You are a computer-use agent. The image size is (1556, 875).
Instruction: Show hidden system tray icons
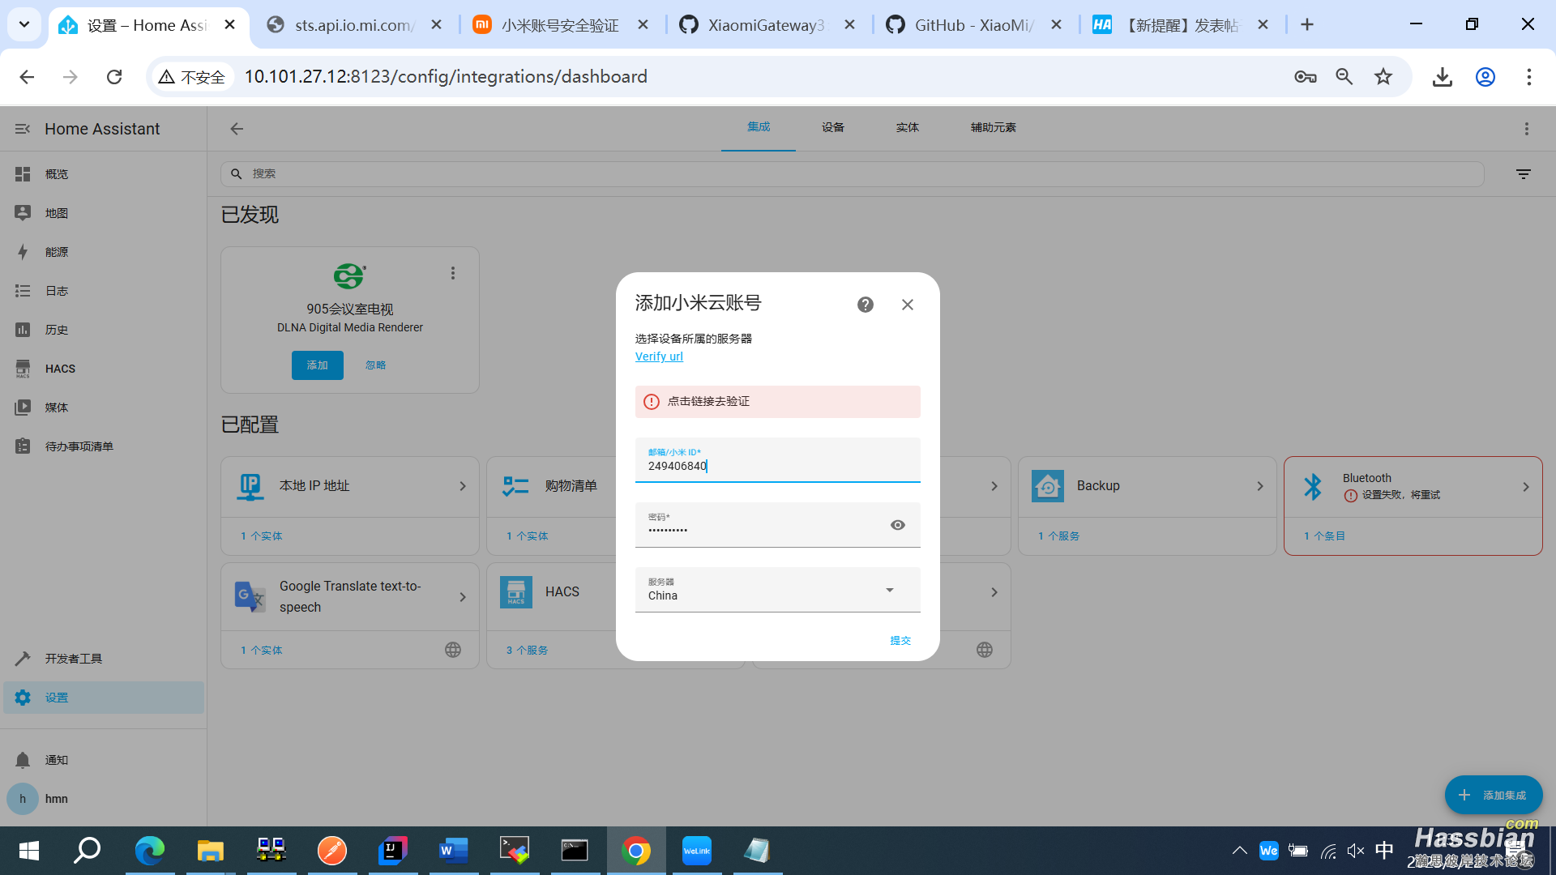click(x=1240, y=851)
